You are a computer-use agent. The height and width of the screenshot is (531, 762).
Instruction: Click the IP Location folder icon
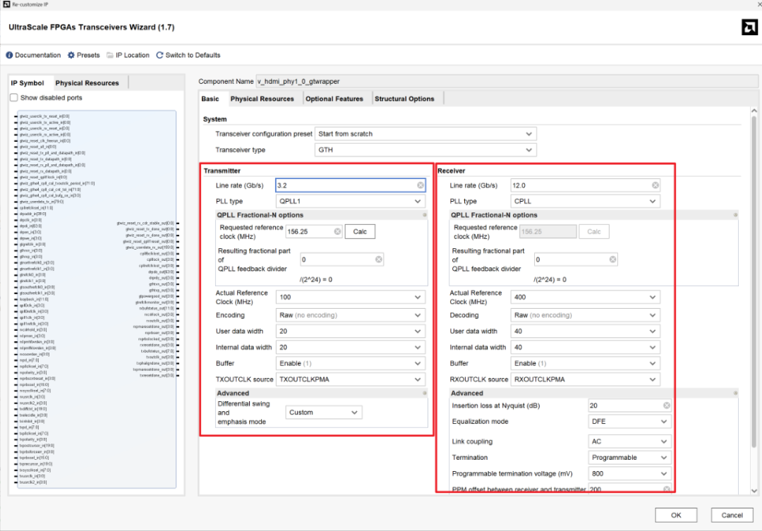click(110, 55)
